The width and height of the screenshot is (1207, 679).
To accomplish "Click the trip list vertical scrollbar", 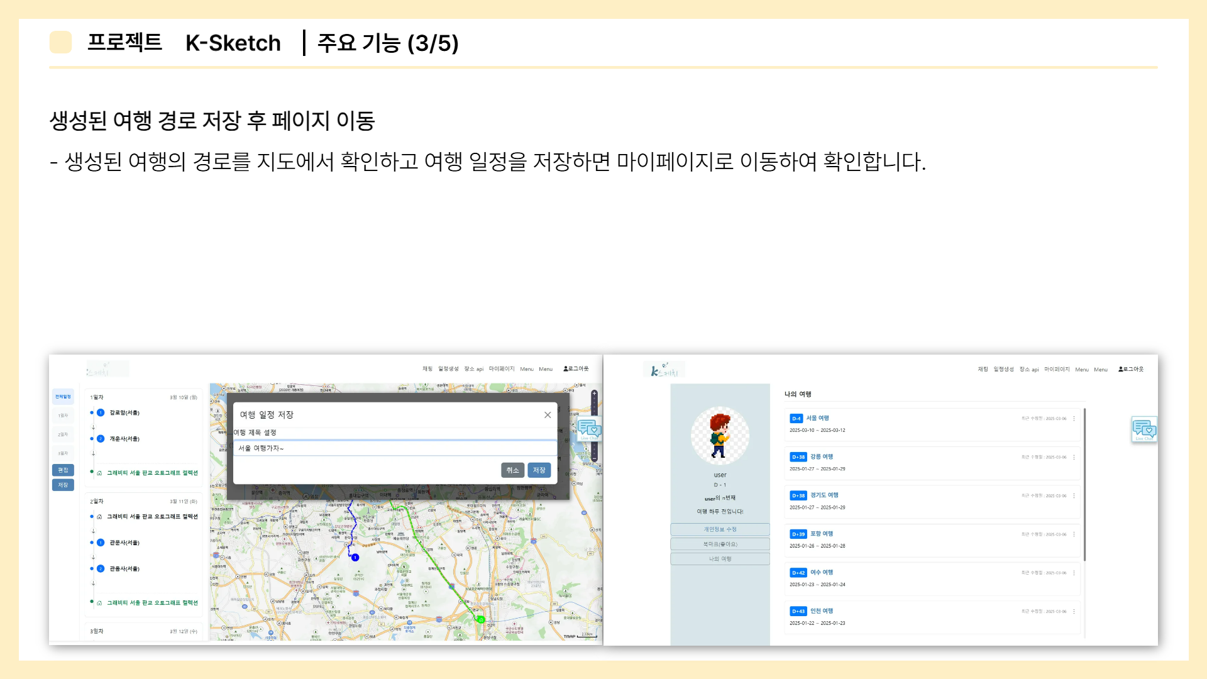I will pyautogui.click(x=1084, y=484).
